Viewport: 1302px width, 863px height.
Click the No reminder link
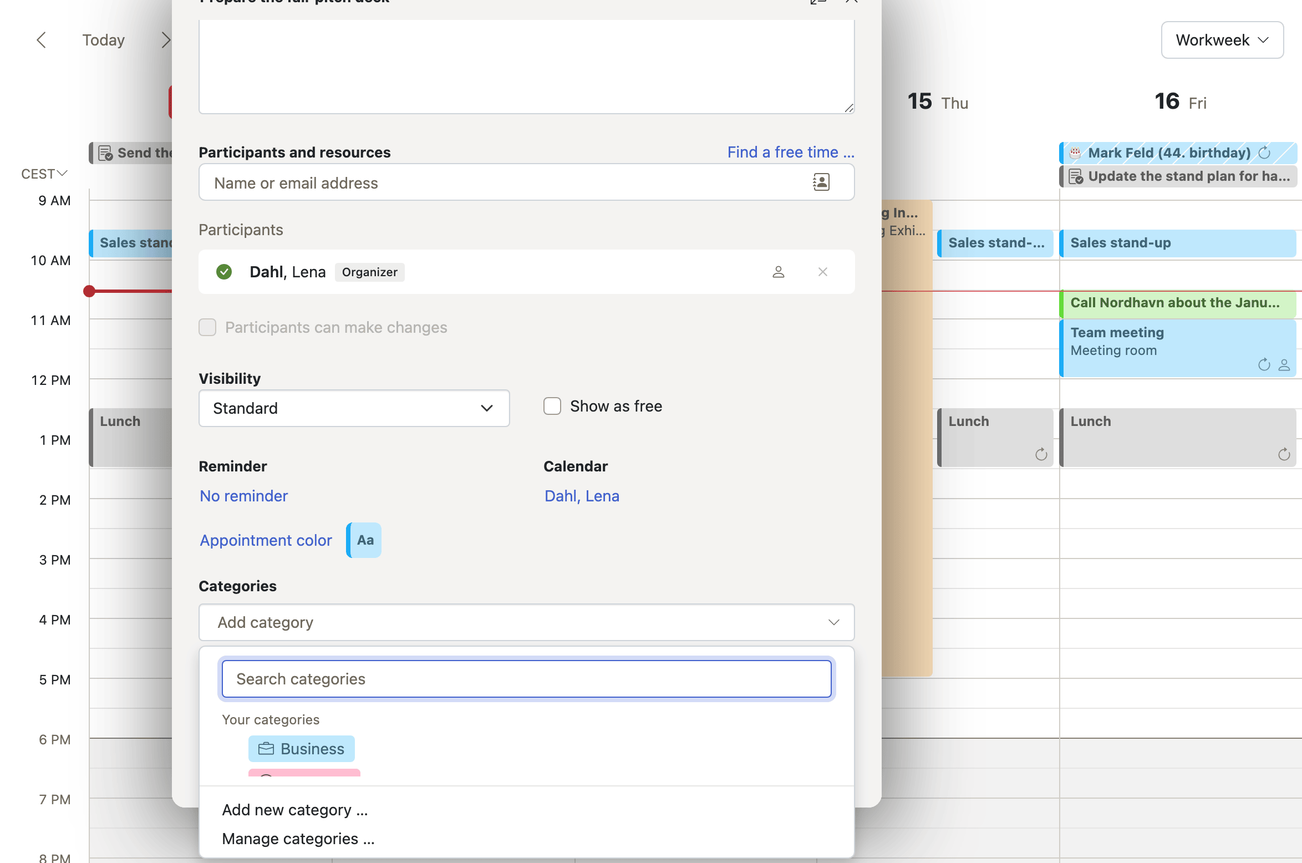click(x=244, y=496)
